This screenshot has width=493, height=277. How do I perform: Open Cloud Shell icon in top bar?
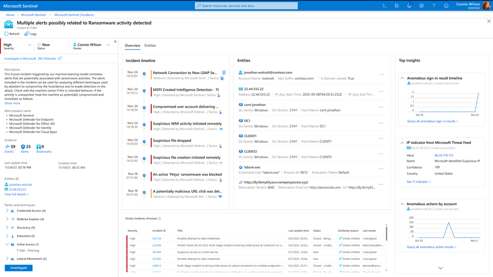384,5
